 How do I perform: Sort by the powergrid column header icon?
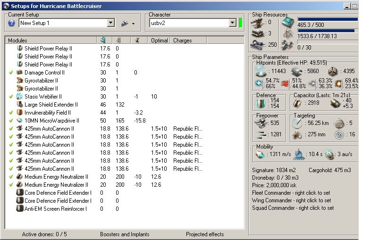coord(119,41)
